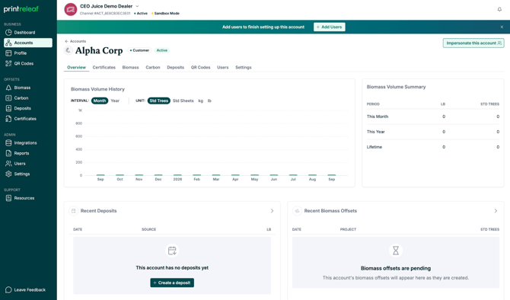510x300 pixels.
Task: Open the Leave Feedback chat icon
Action: tap(8, 289)
